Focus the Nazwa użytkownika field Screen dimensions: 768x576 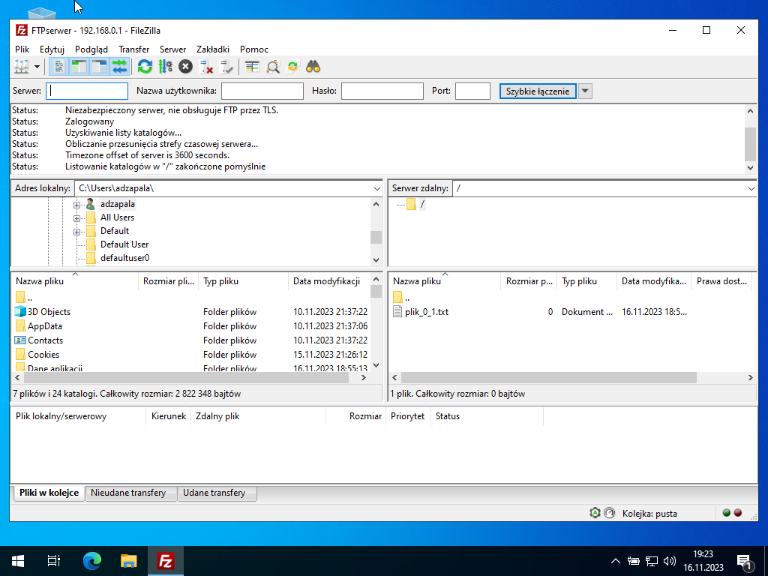[x=262, y=91]
